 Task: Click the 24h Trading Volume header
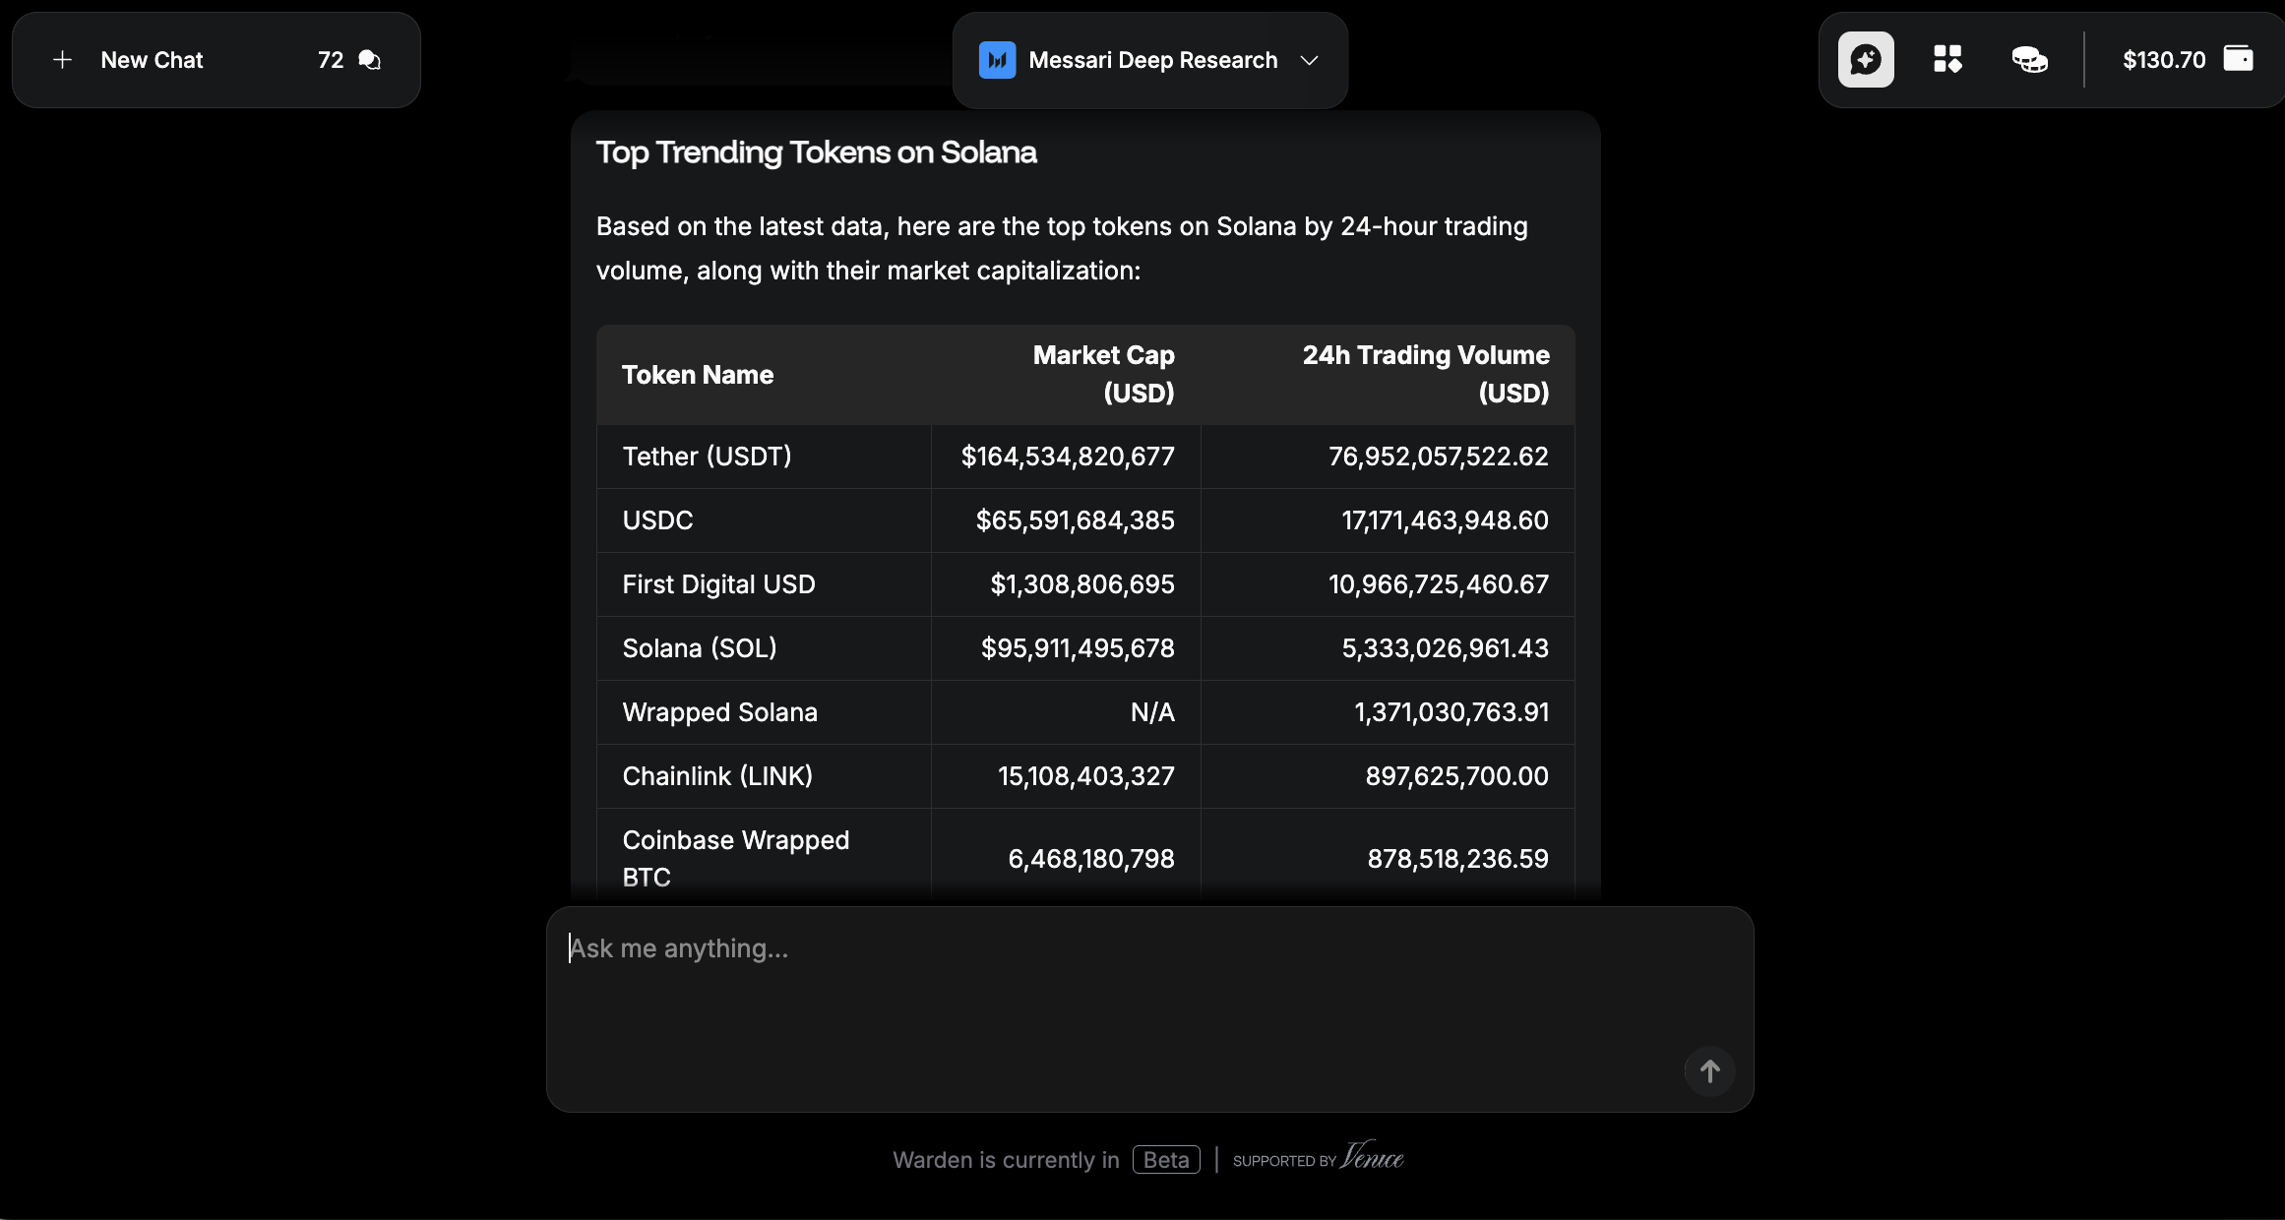[x=1425, y=374]
